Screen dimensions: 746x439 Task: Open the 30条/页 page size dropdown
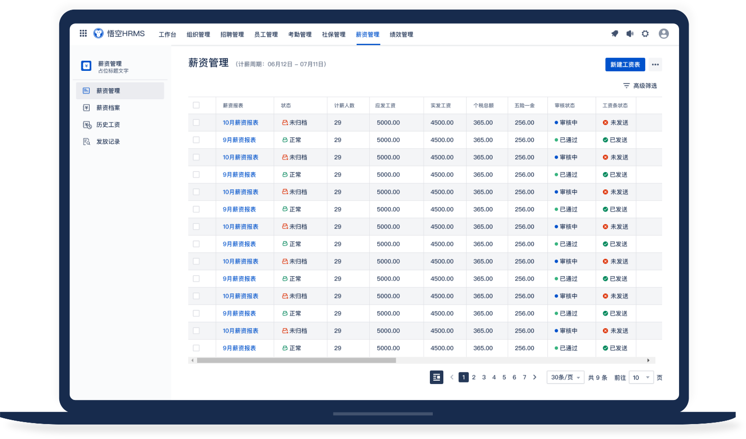pos(565,377)
